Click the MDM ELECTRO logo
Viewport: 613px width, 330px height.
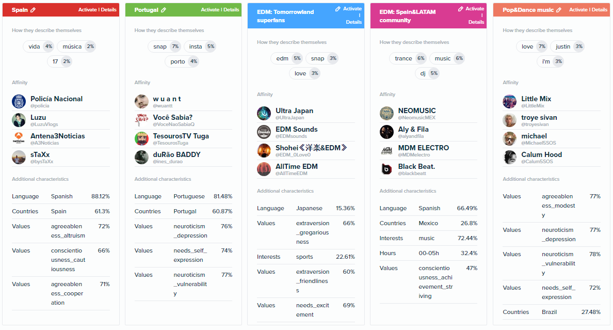386,151
